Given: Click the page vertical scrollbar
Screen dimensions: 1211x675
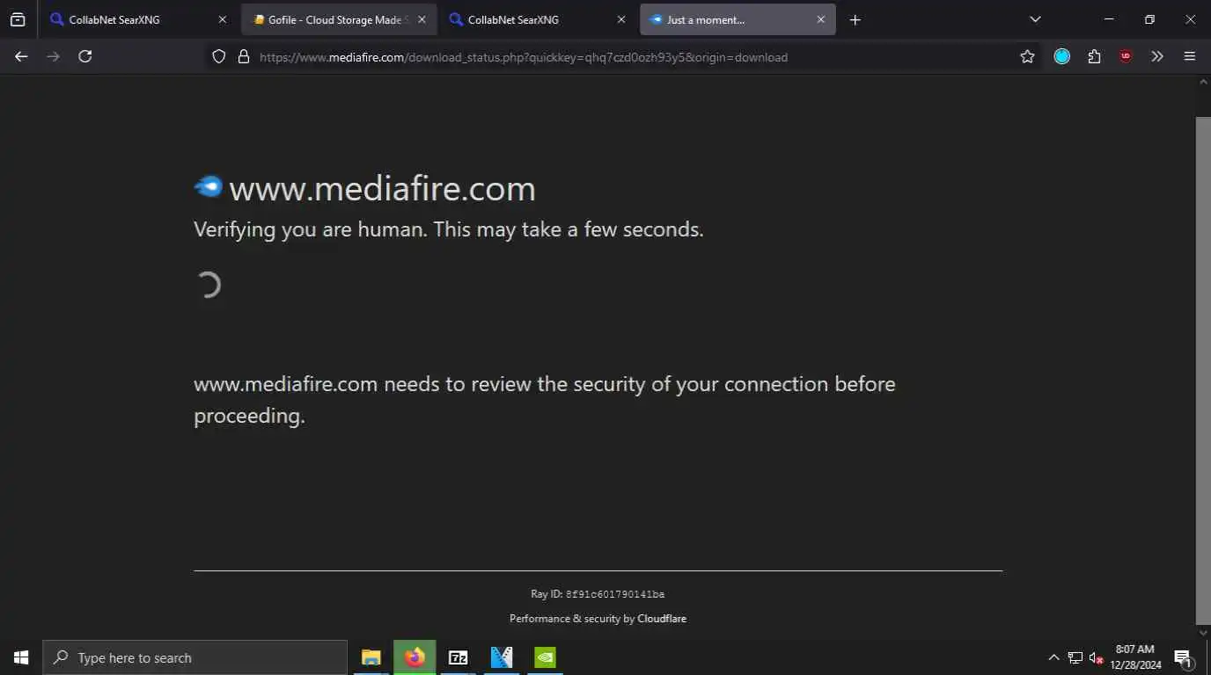Looking at the screenshot, I should [1203, 369].
